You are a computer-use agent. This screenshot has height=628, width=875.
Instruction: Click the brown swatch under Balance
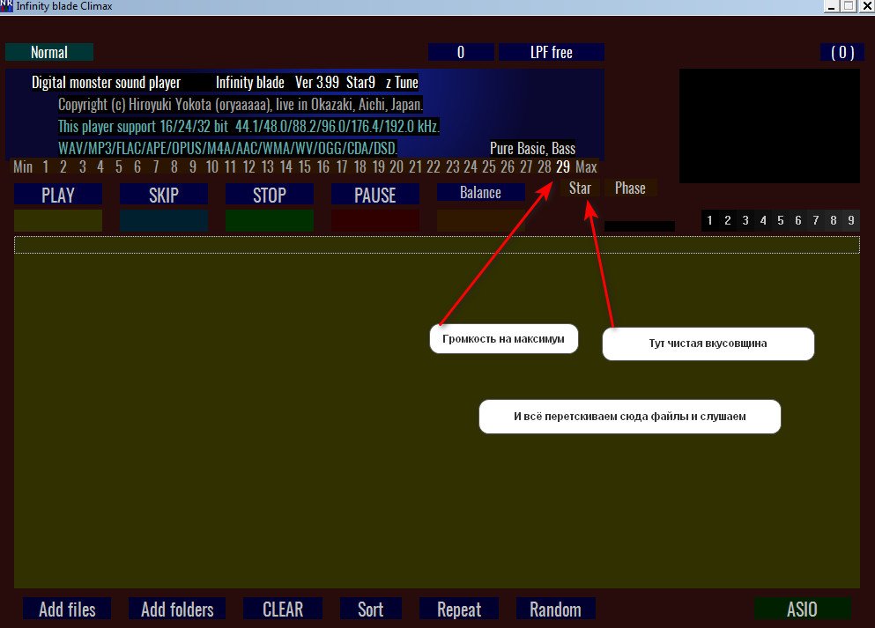[x=480, y=220]
